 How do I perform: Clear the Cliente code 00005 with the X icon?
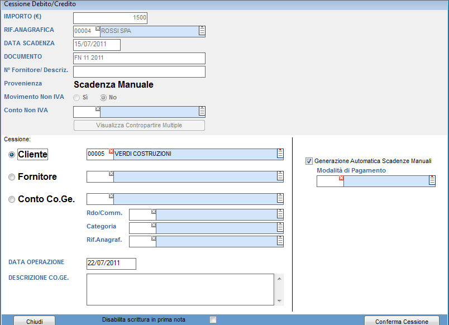(111, 151)
